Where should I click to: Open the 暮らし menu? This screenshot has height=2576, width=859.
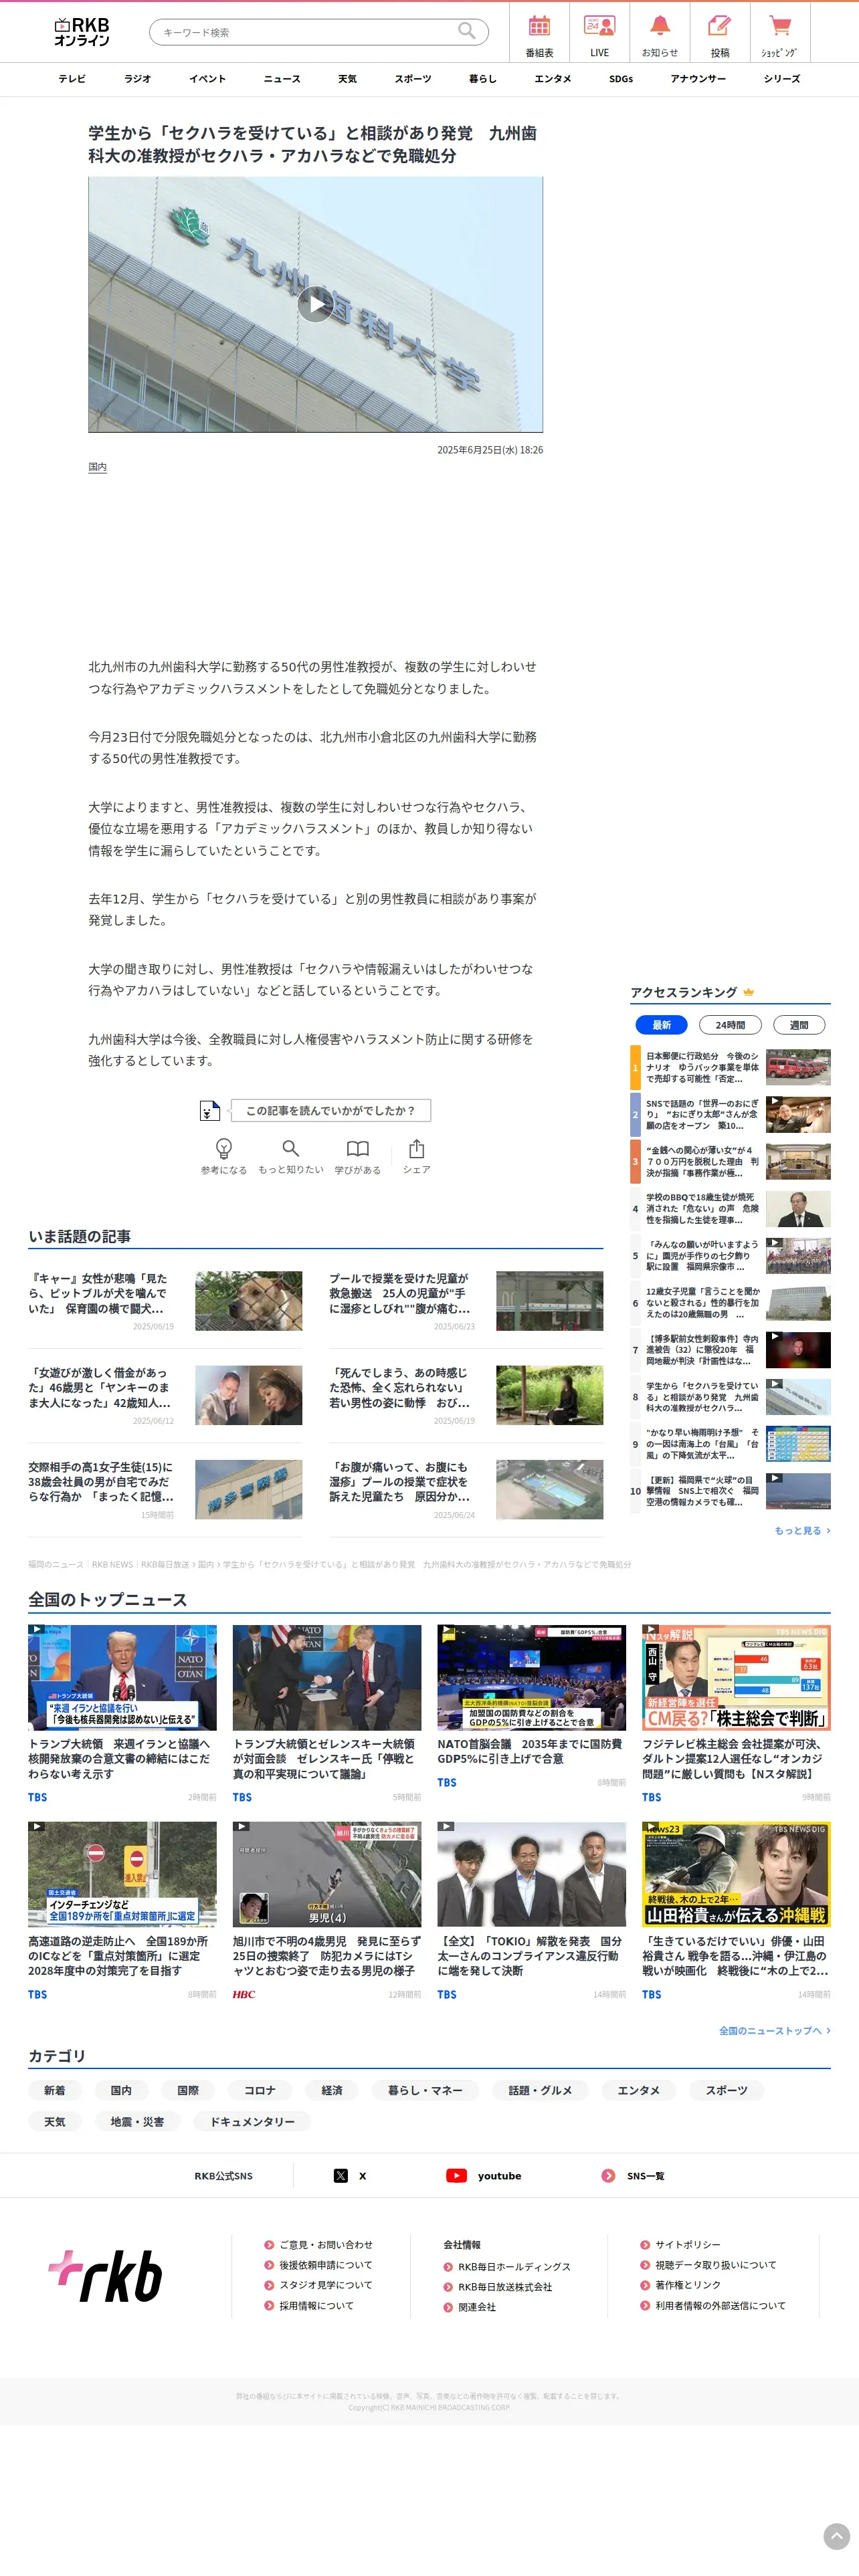482,79
